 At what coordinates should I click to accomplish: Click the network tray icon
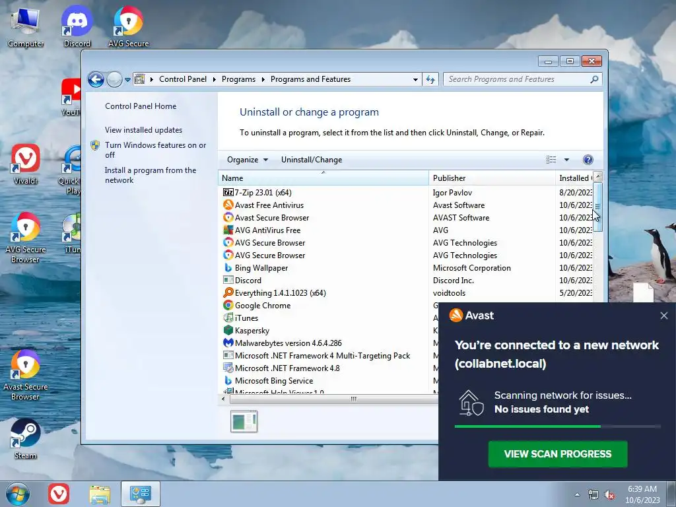click(593, 495)
